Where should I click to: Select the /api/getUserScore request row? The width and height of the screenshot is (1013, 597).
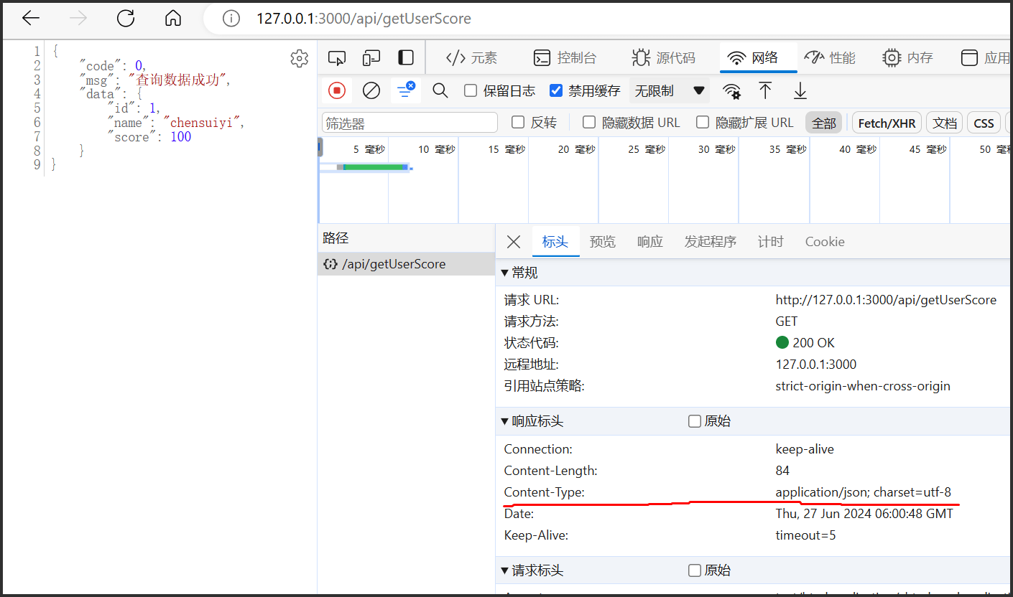pos(407,264)
